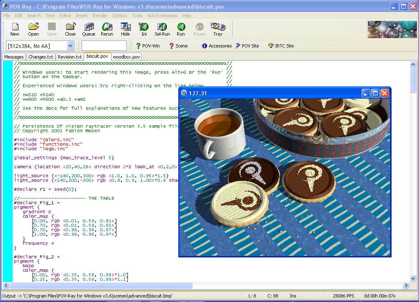
Task: Click the 'gradient z' line
Action: coord(36,212)
